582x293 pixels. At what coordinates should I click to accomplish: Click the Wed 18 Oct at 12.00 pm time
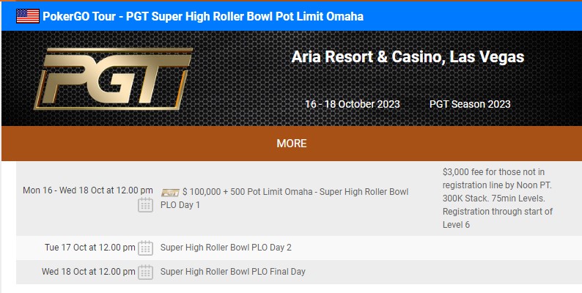click(x=88, y=272)
